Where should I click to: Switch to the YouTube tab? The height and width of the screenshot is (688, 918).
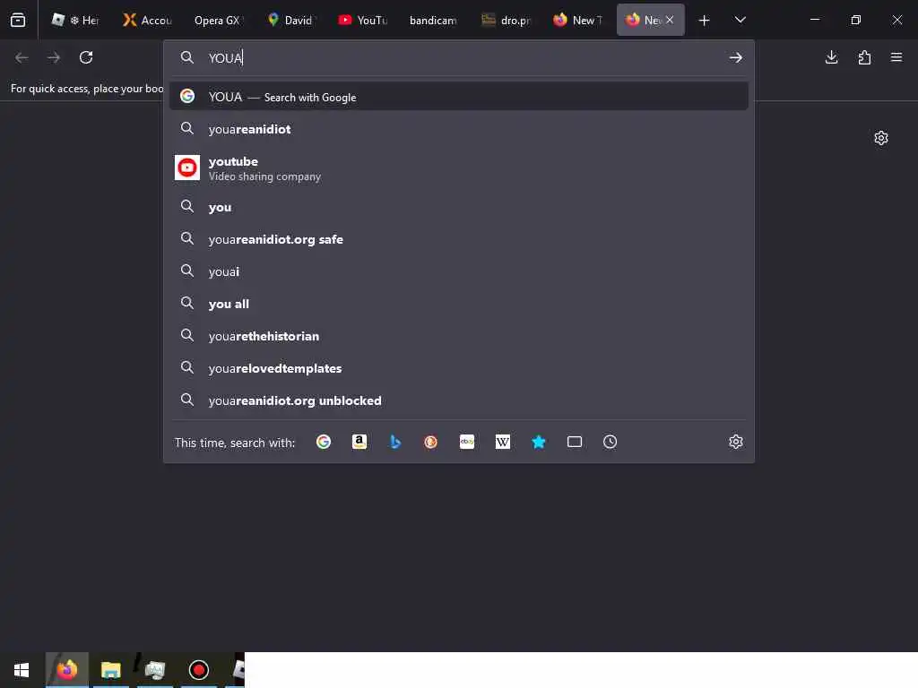click(362, 20)
